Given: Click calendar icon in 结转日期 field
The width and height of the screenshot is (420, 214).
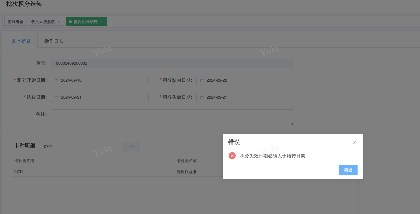Looking at the screenshot, I should coord(56,97).
